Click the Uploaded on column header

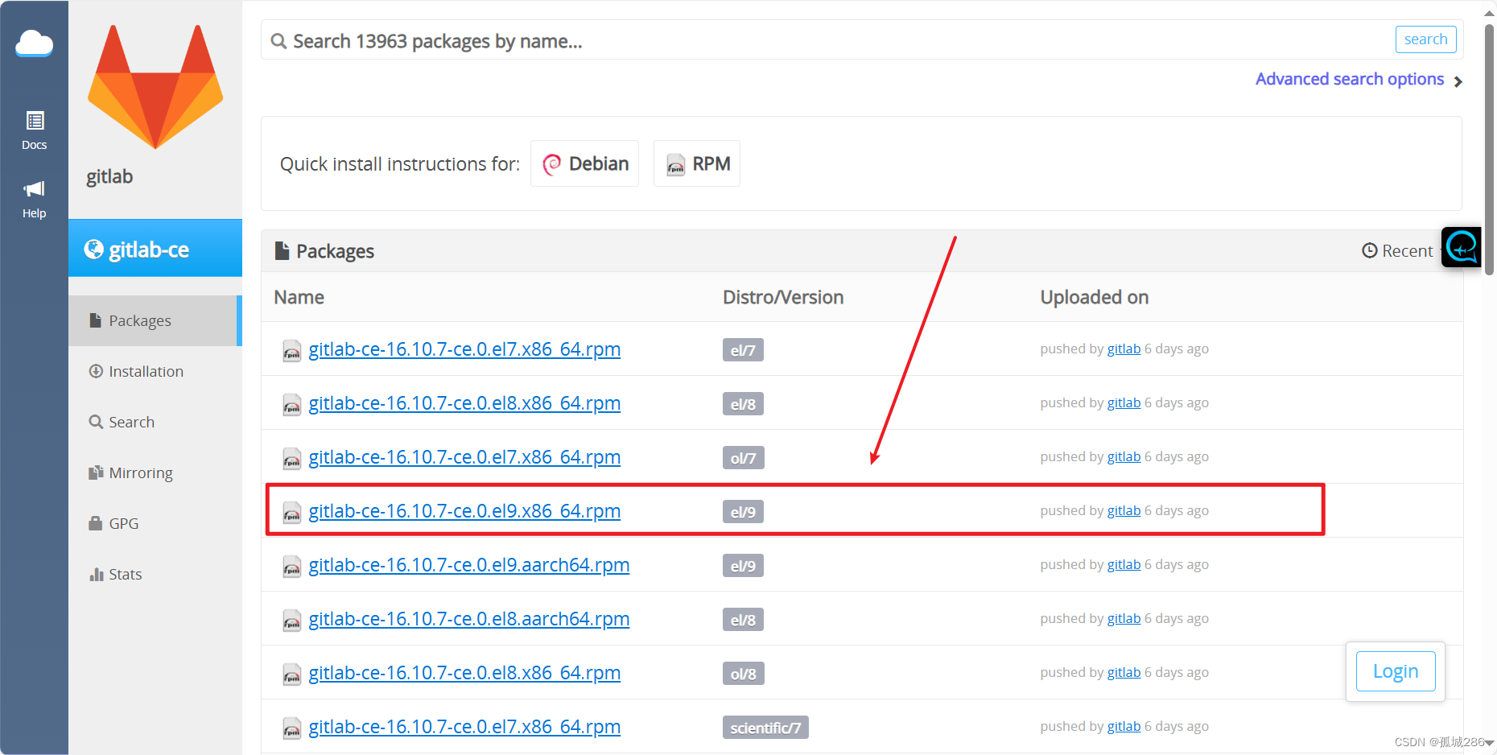1095,297
